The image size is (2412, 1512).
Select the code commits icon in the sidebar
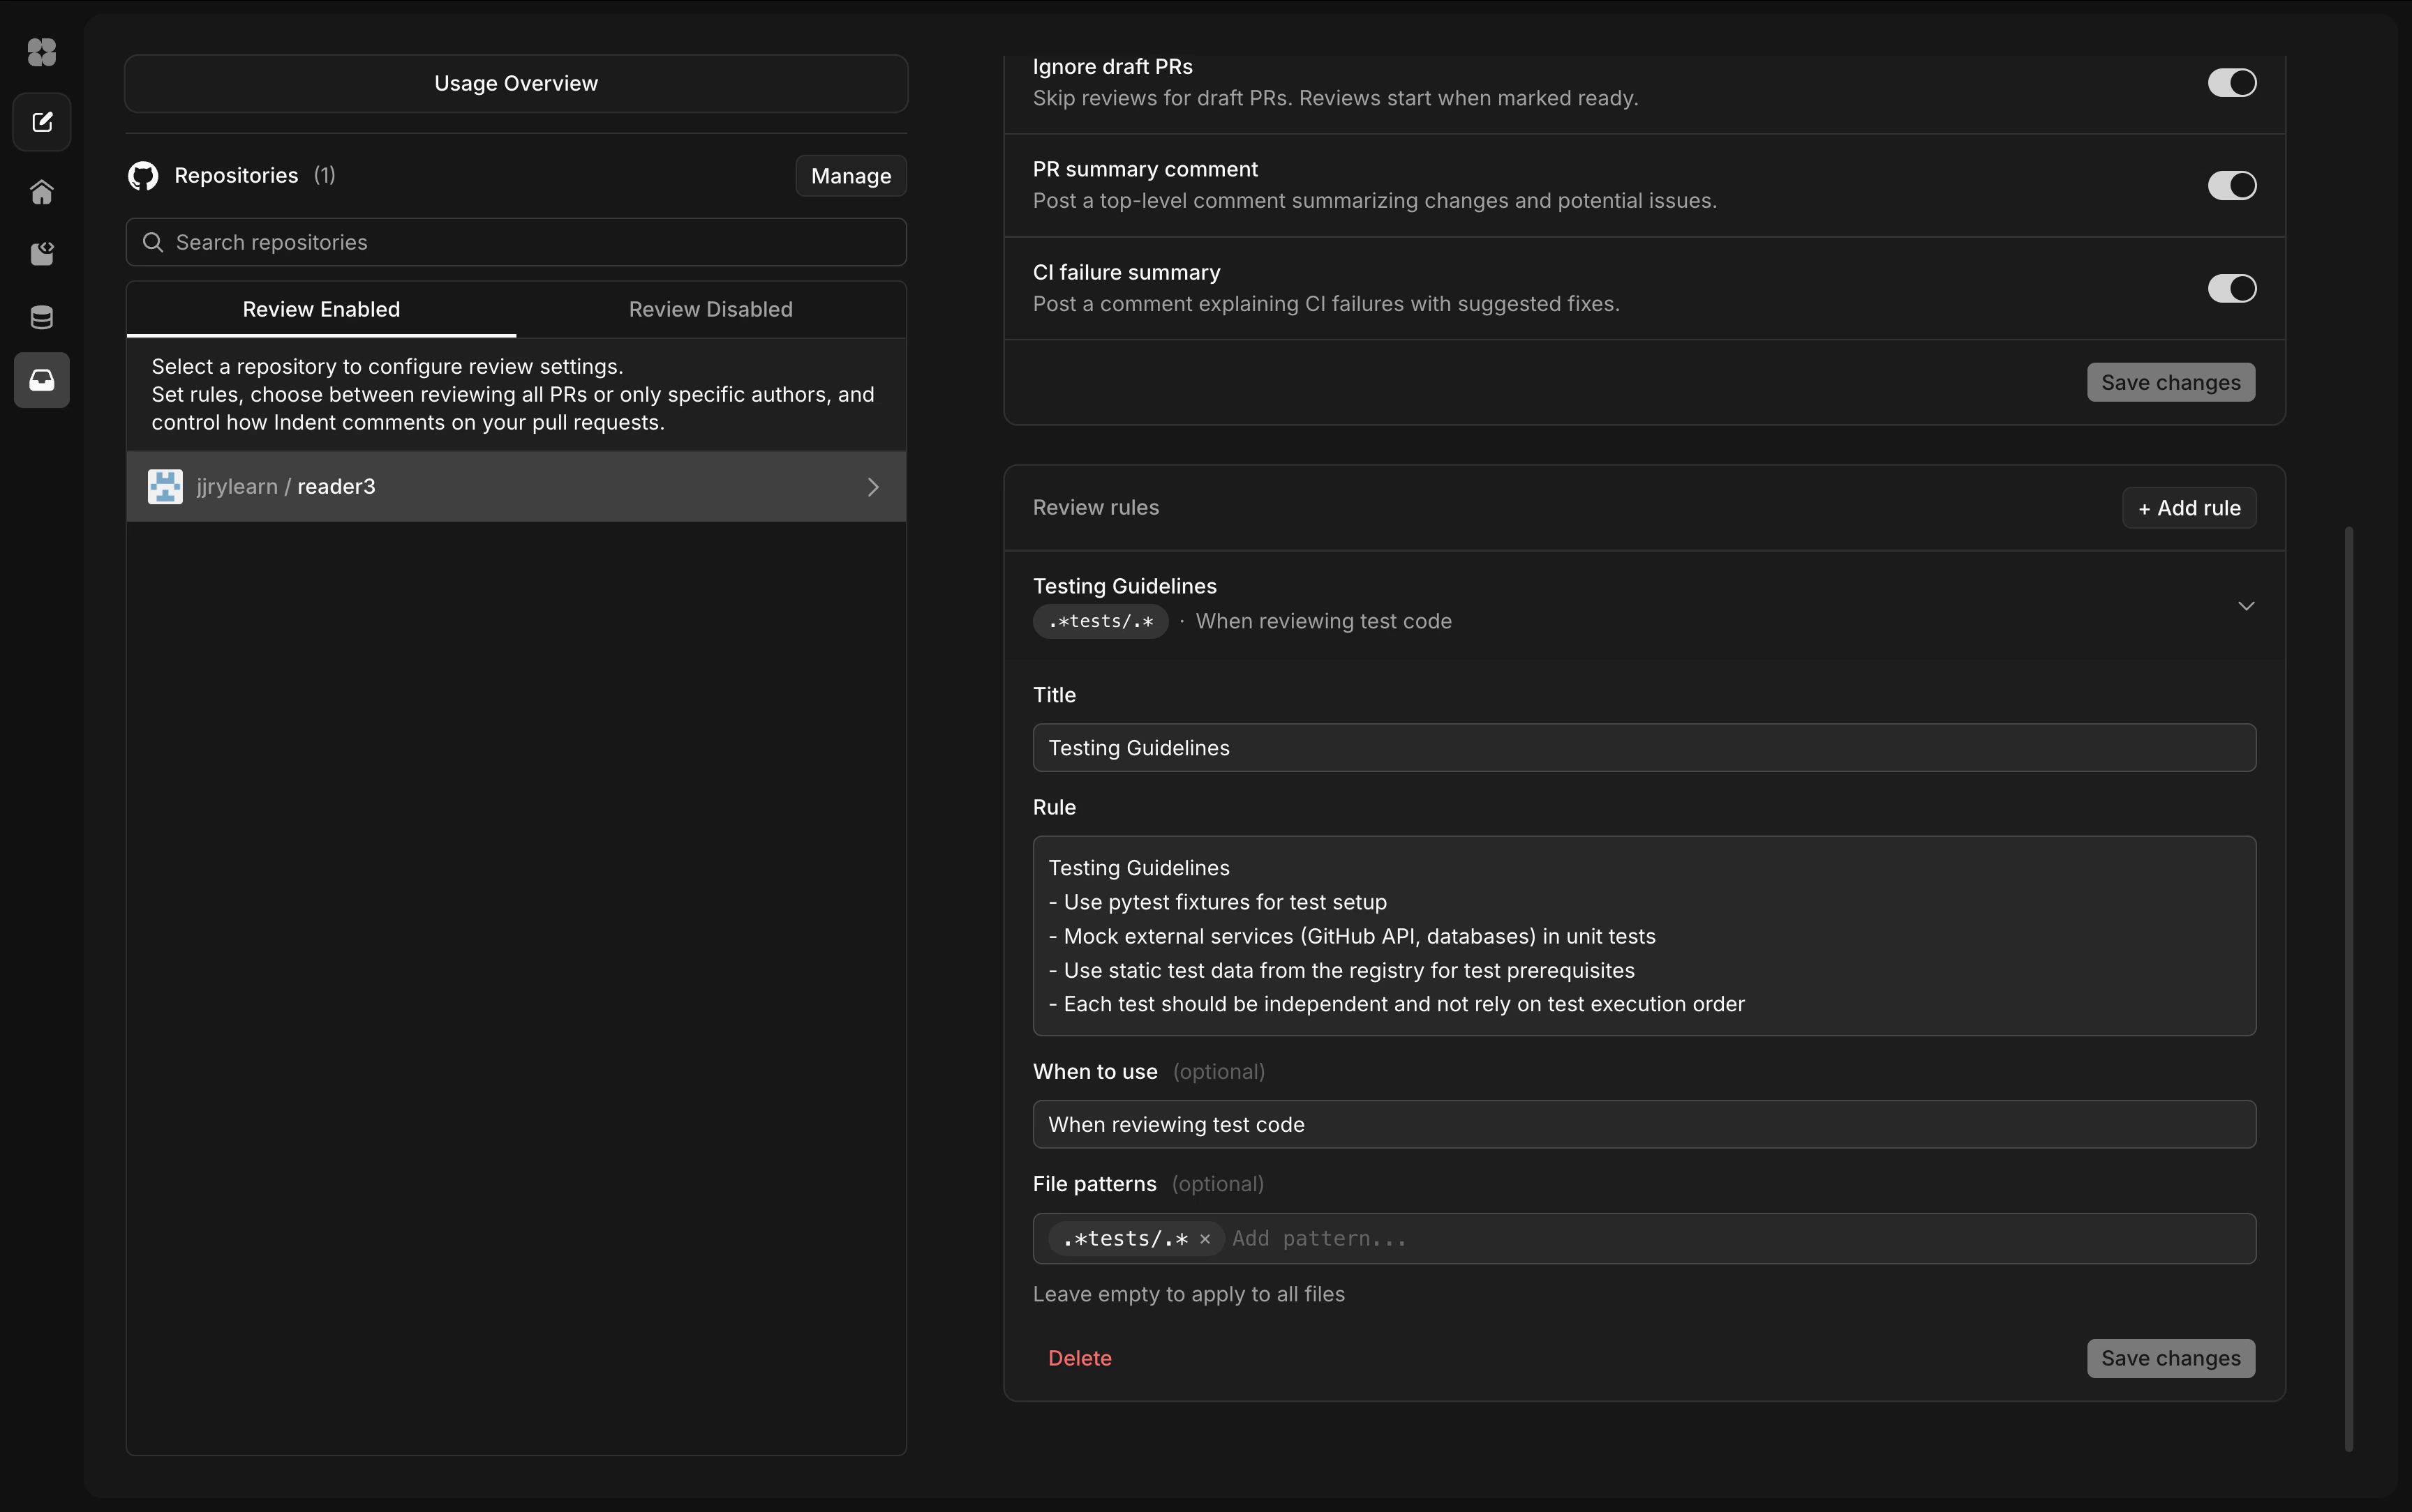tap(41, 253)
